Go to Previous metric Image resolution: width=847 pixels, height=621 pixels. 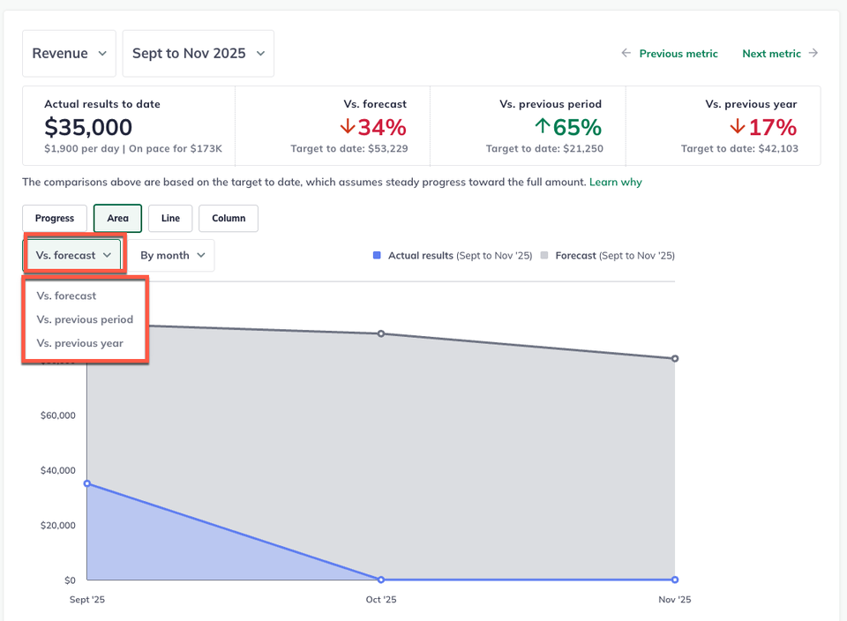point(678,54)
